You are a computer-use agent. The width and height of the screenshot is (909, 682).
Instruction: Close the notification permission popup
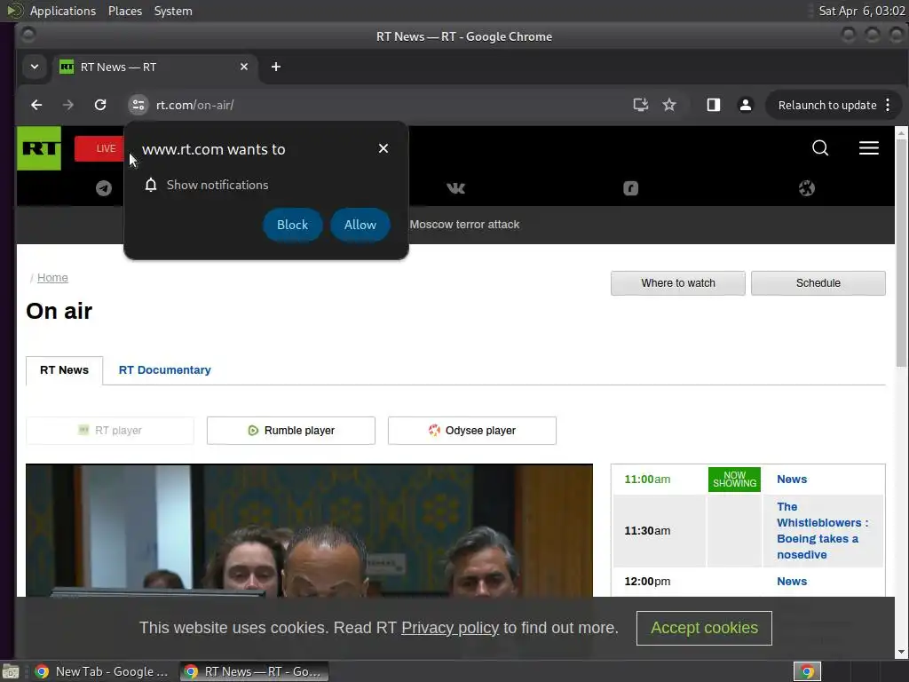(383, 148)
